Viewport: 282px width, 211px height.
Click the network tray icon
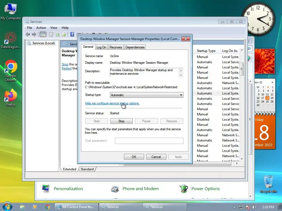(x=241, y=207)
